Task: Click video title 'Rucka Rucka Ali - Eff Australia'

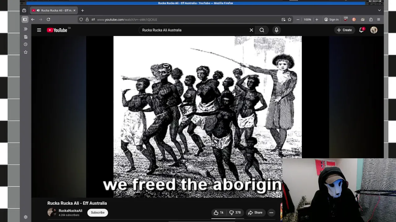Action: [77, 203]
